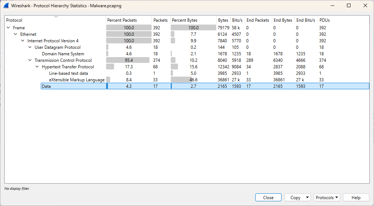Collapse the Frame tree node
374x206 pixels.
tap(8, 28)
